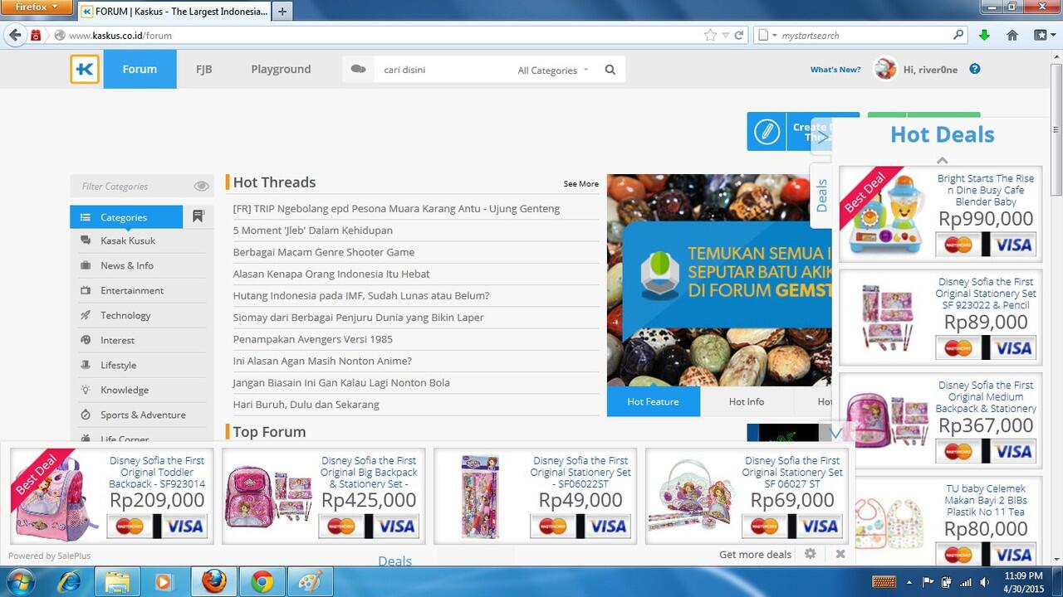This screenshot has height=597, width=1063.
Task: Click the search magnifier icon on Kaskus bar
Action: click(x=610, y=70)
